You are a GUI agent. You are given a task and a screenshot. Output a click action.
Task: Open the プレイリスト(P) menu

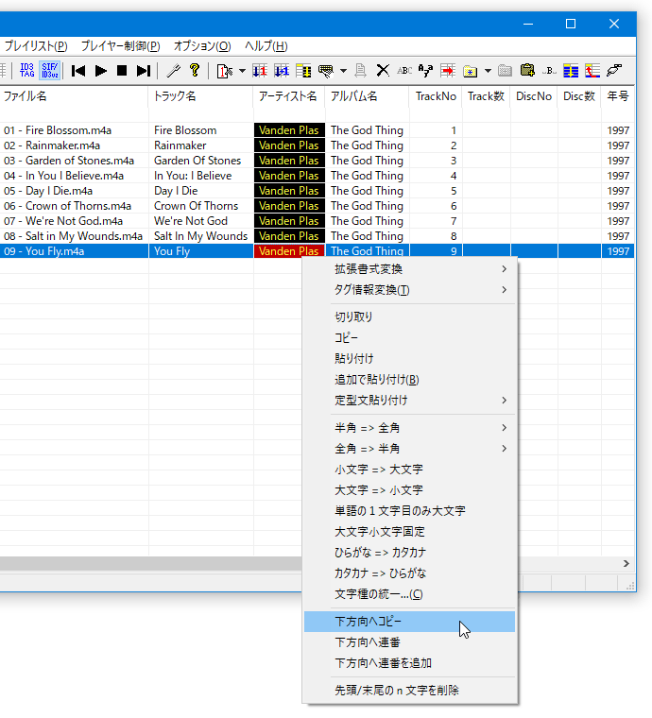(36, 46)
